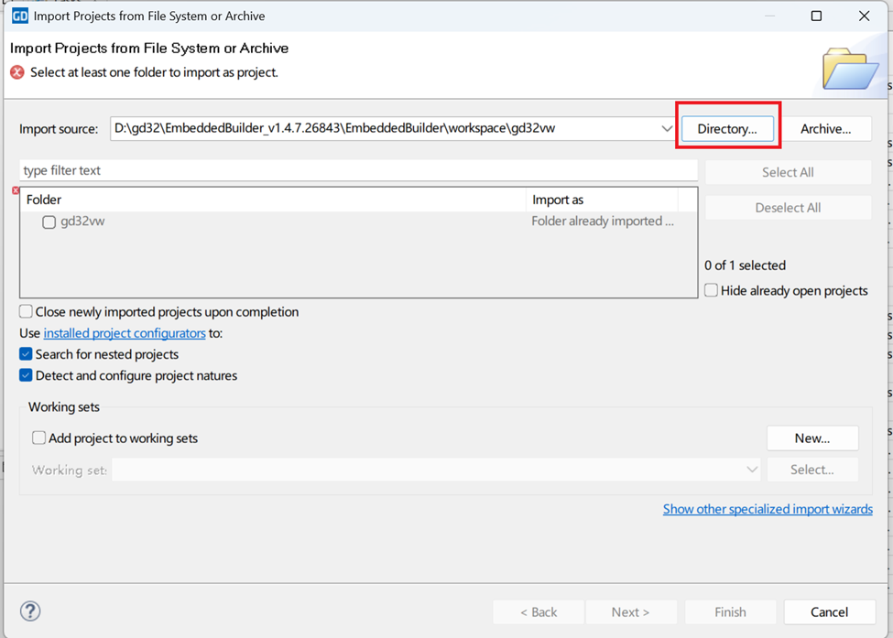Enable Add project to working sets
This screenshot has width=893, height=638.
(39, 438)
